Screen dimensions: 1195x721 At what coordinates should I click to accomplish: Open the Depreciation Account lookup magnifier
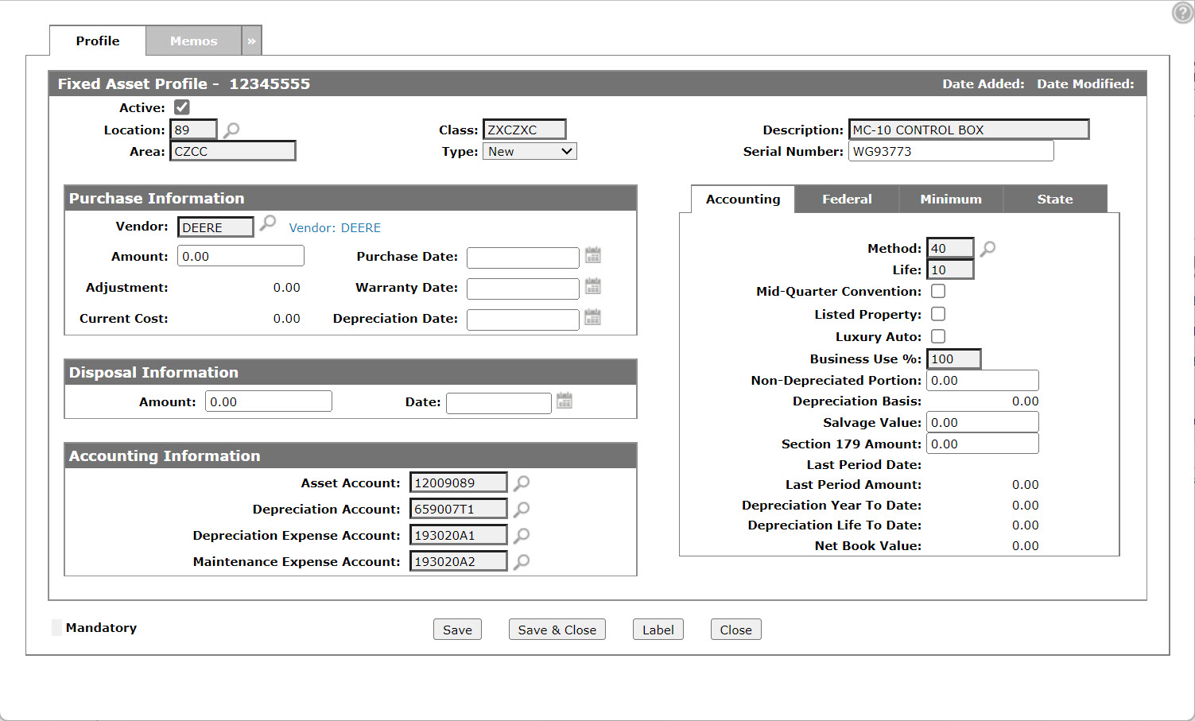pyautogui.click(x=522, y=509)
